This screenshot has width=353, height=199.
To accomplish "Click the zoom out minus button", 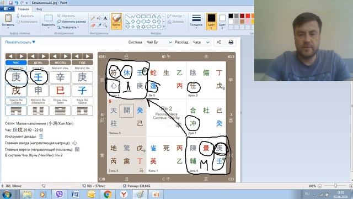I will click(x=320, y=186).
